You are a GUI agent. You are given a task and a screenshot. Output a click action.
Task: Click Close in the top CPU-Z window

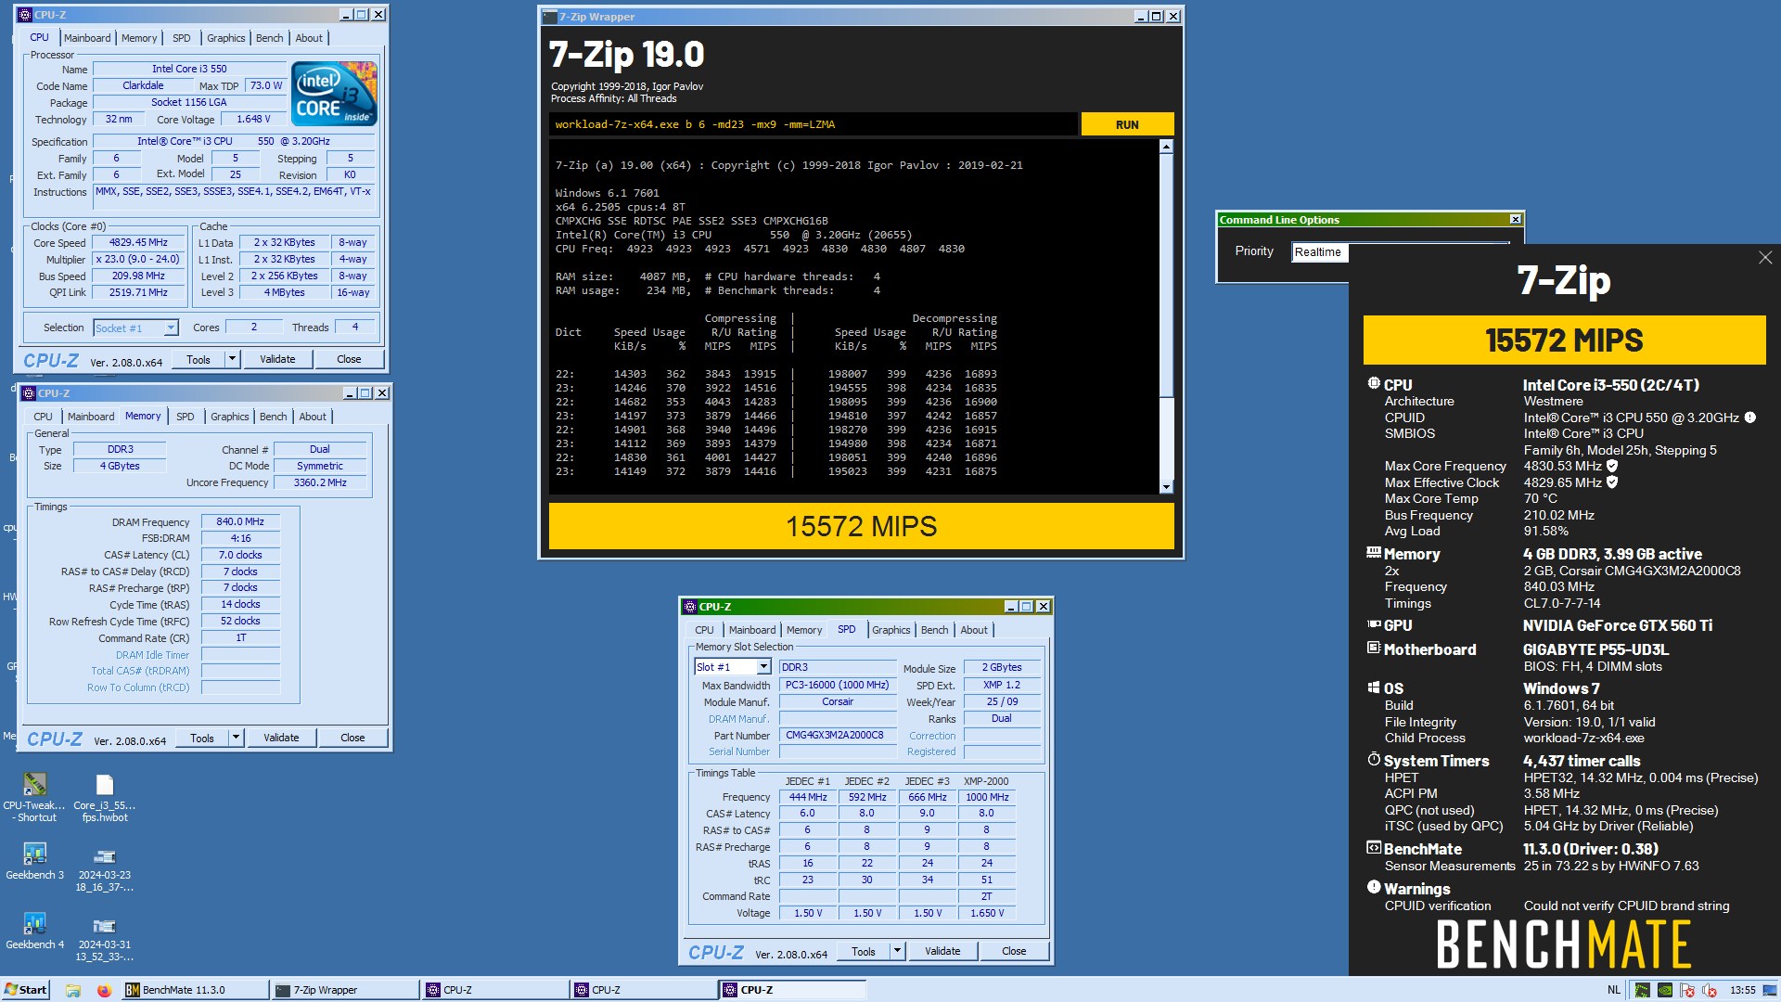click(349, 359)
